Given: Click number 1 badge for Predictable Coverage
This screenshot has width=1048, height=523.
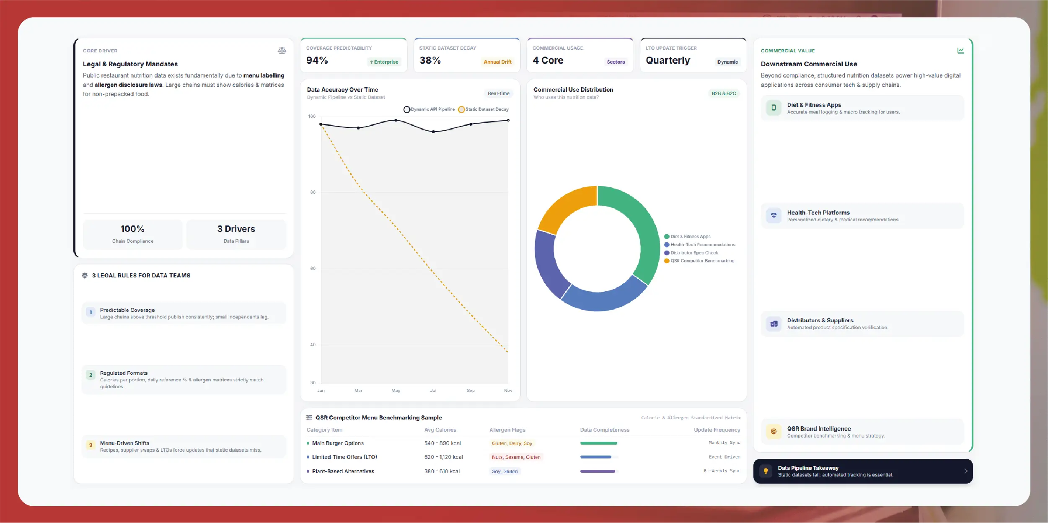Looking at the screenshot, I should (91, 312).
